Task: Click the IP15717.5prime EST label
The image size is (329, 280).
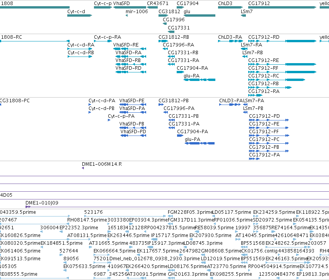Action: tap(170, 235)
